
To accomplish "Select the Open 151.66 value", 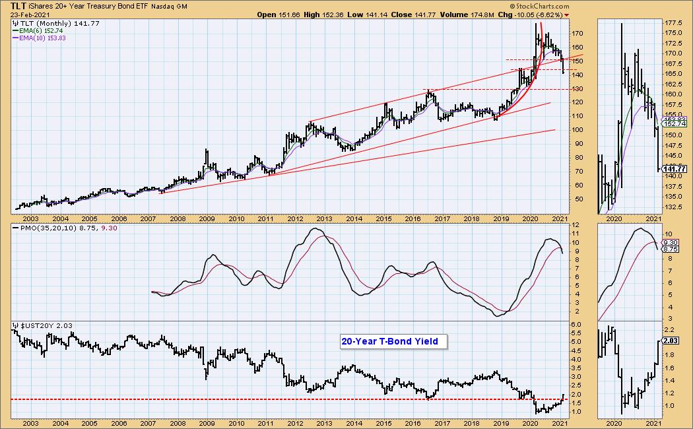I will [279, 15].
